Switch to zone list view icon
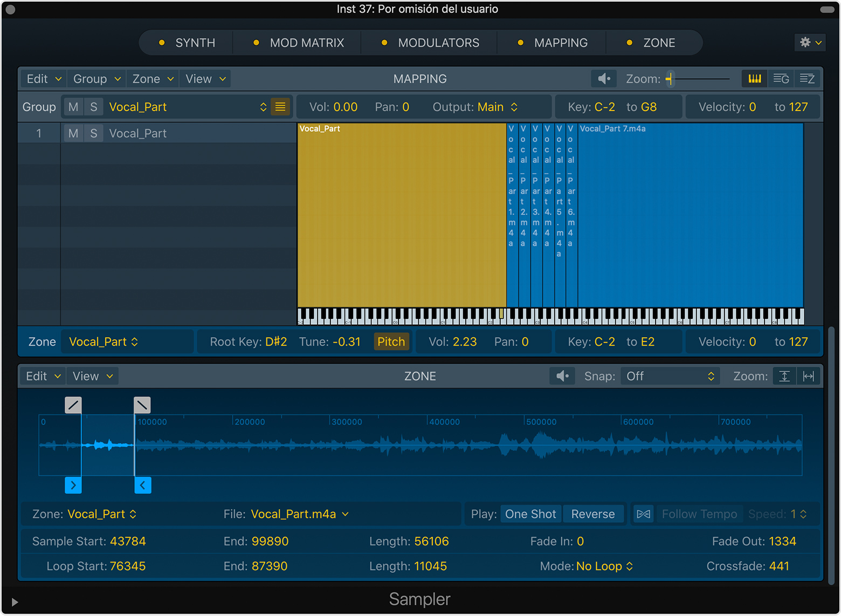841x616 pixels. point(807,79)
